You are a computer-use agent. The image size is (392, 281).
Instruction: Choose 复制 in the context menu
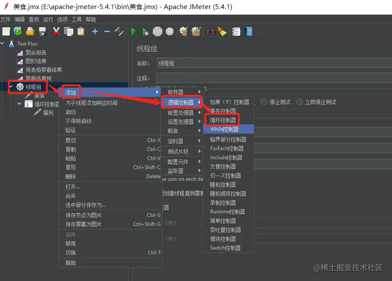[111, 149]
